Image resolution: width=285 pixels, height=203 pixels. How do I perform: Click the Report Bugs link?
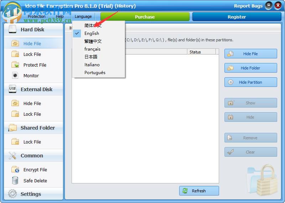pos(248,6)
